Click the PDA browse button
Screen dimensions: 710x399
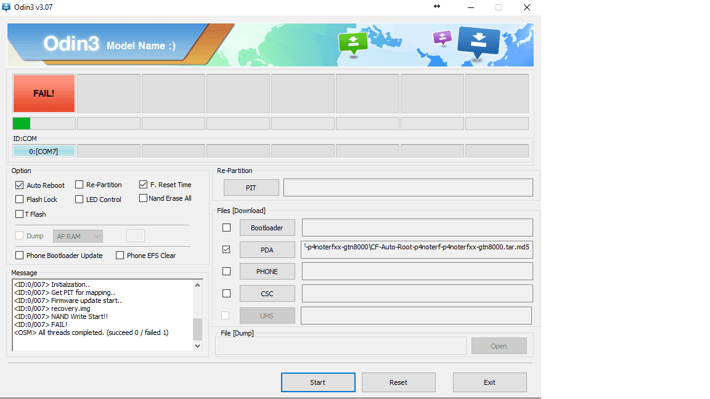click(267, 250)
